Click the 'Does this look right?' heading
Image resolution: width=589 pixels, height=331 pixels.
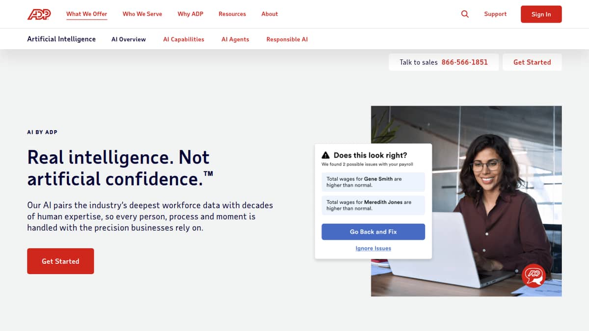coord(370,155)
